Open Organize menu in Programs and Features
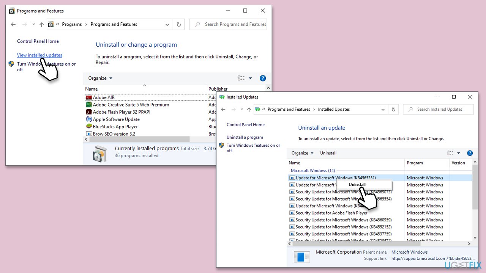 100,78
